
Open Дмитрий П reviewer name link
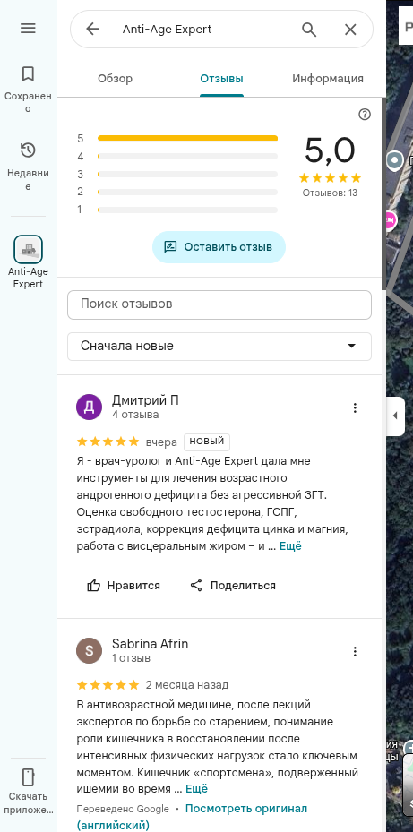point(145,400)
